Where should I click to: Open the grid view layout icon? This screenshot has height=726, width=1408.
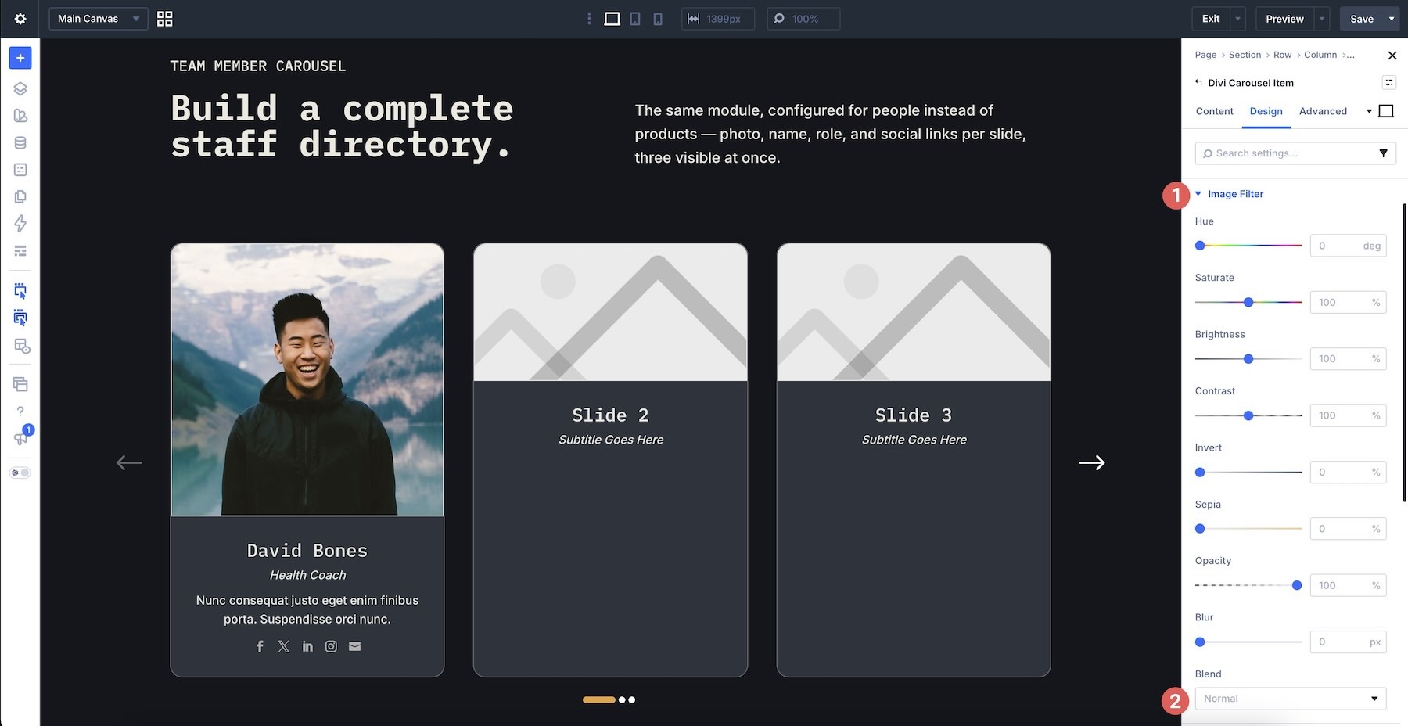pyautogui.click(x=164, y=19)
